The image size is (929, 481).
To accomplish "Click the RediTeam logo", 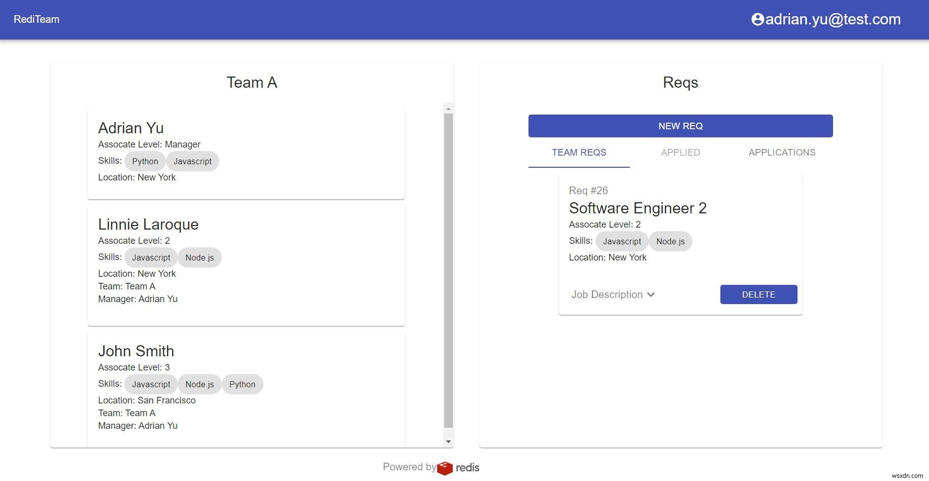I will click(x=37, y=19).
